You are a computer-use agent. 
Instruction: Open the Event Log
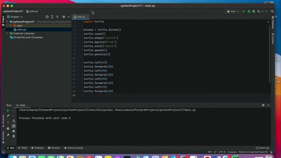[x=263, y=148]
